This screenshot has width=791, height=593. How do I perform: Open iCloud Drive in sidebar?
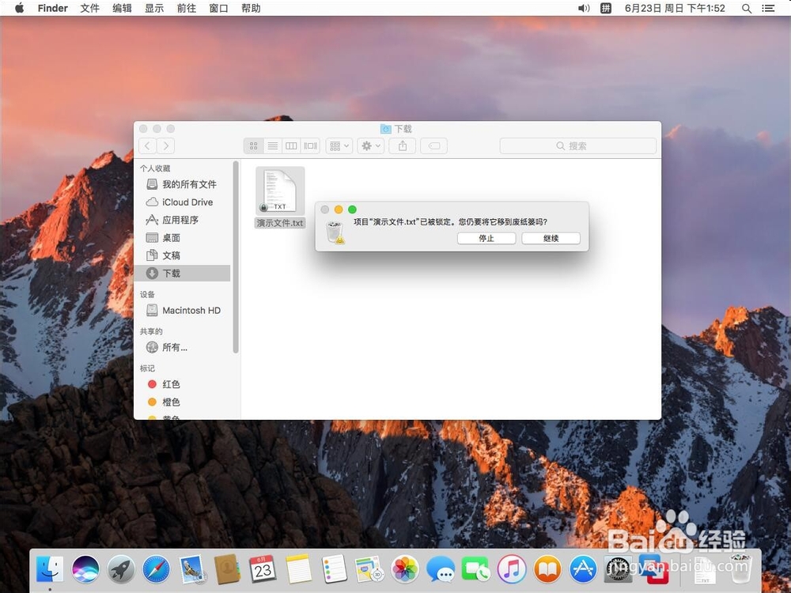183,202
